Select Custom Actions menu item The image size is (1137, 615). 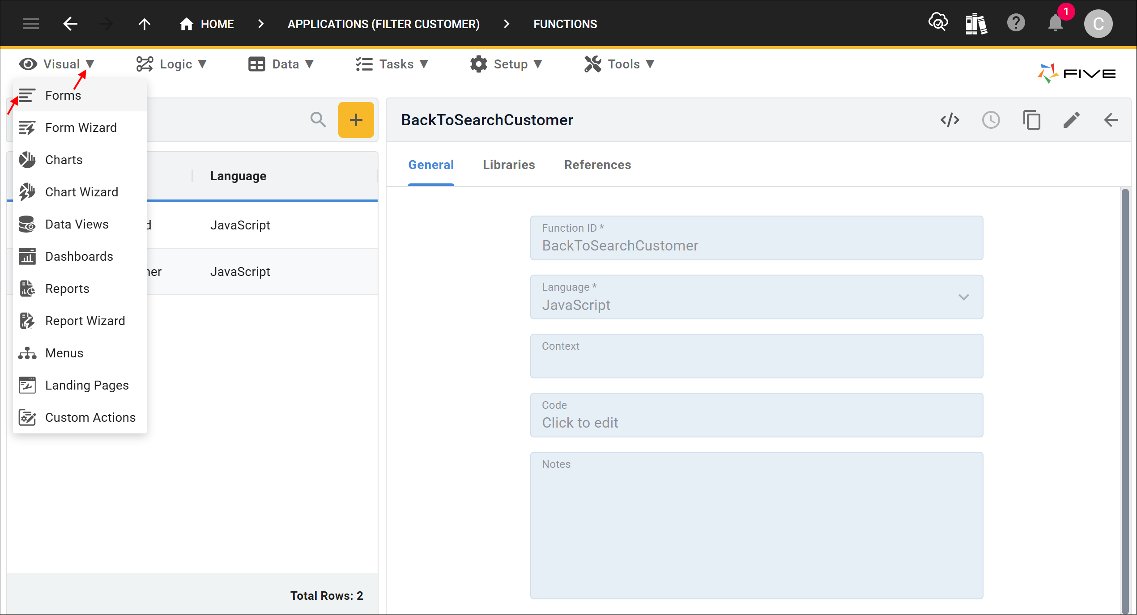point(80,417)
